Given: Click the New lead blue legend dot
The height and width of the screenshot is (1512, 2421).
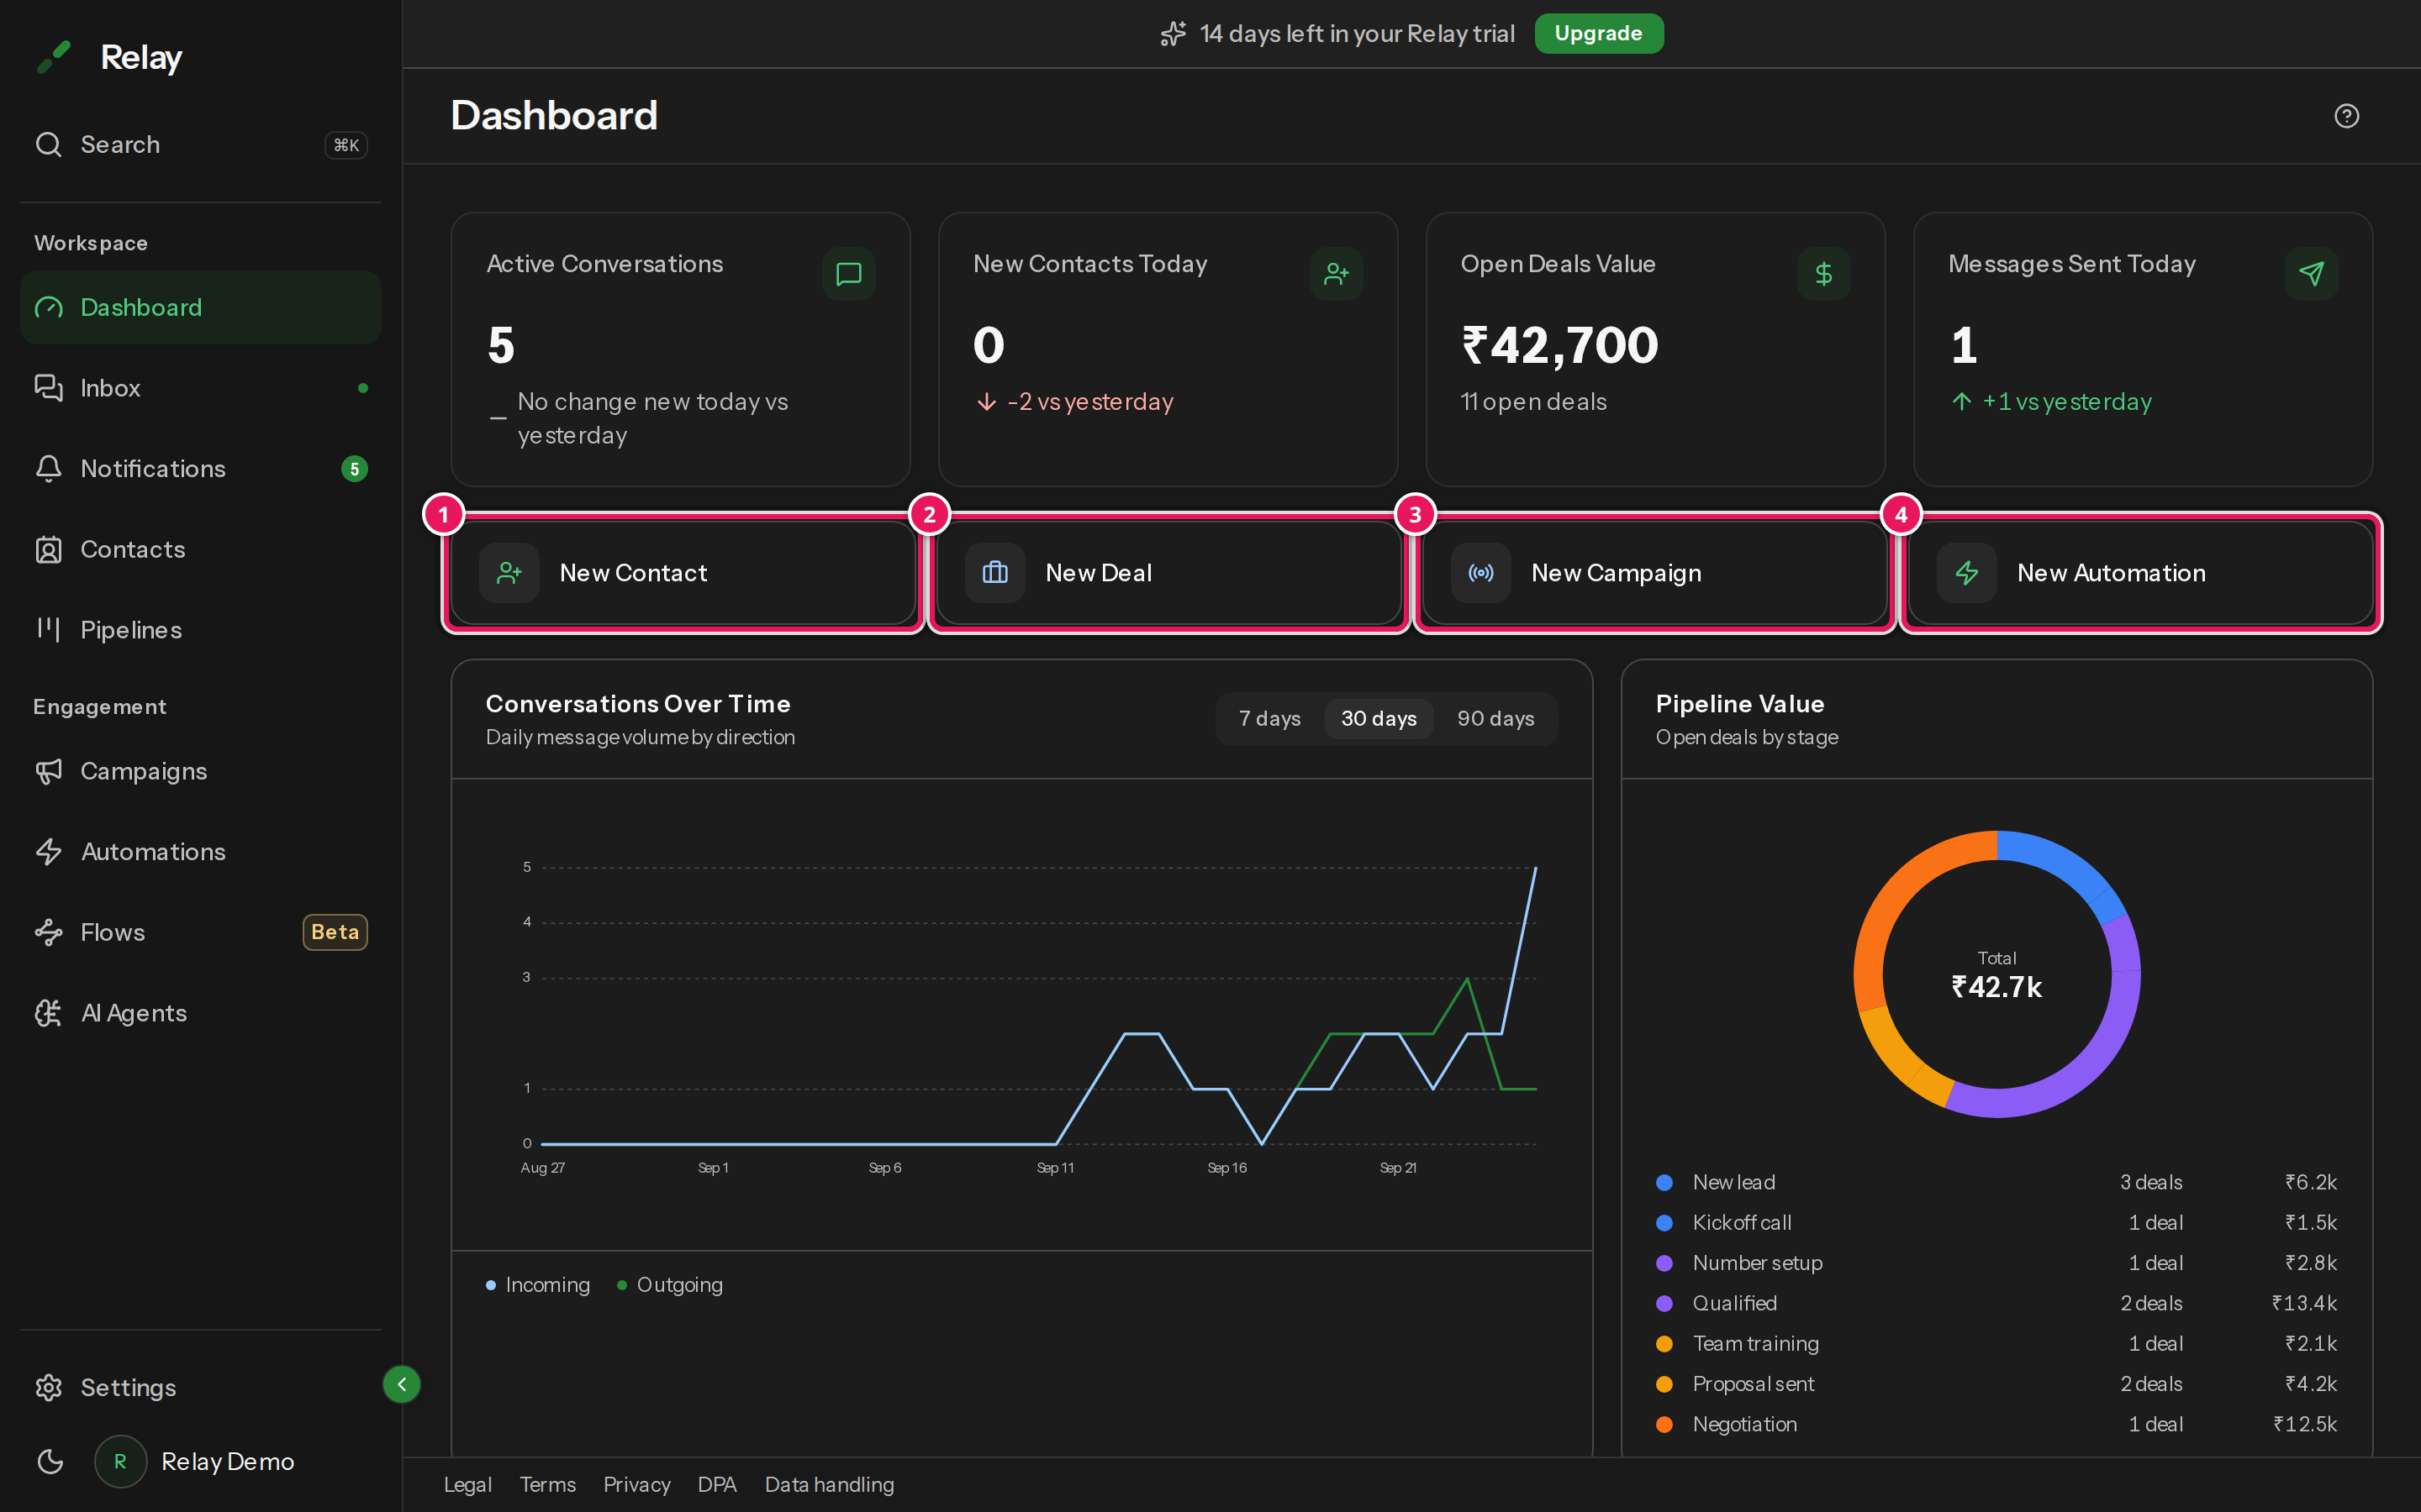Looking at the screenshot, I should [x=1664, y=1183].
